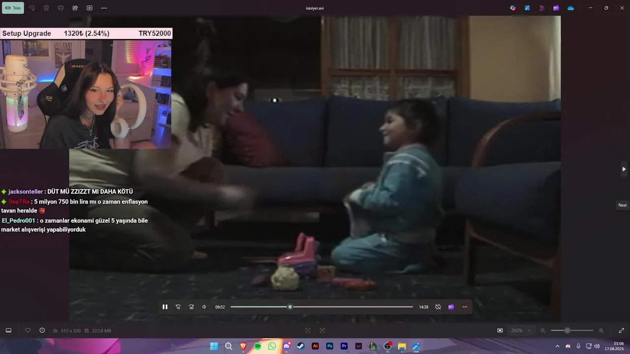This screenshot has width=630, height=354.
Task: Launch Brave browser from taskbar
Action: pyautogui.click(x=243, y=346)
